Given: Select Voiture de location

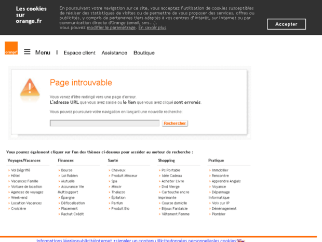Looking at the screenshot, I should tap(26, 186).
